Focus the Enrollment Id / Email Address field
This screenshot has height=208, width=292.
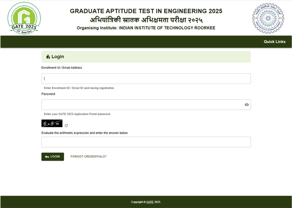coord(146,79)
